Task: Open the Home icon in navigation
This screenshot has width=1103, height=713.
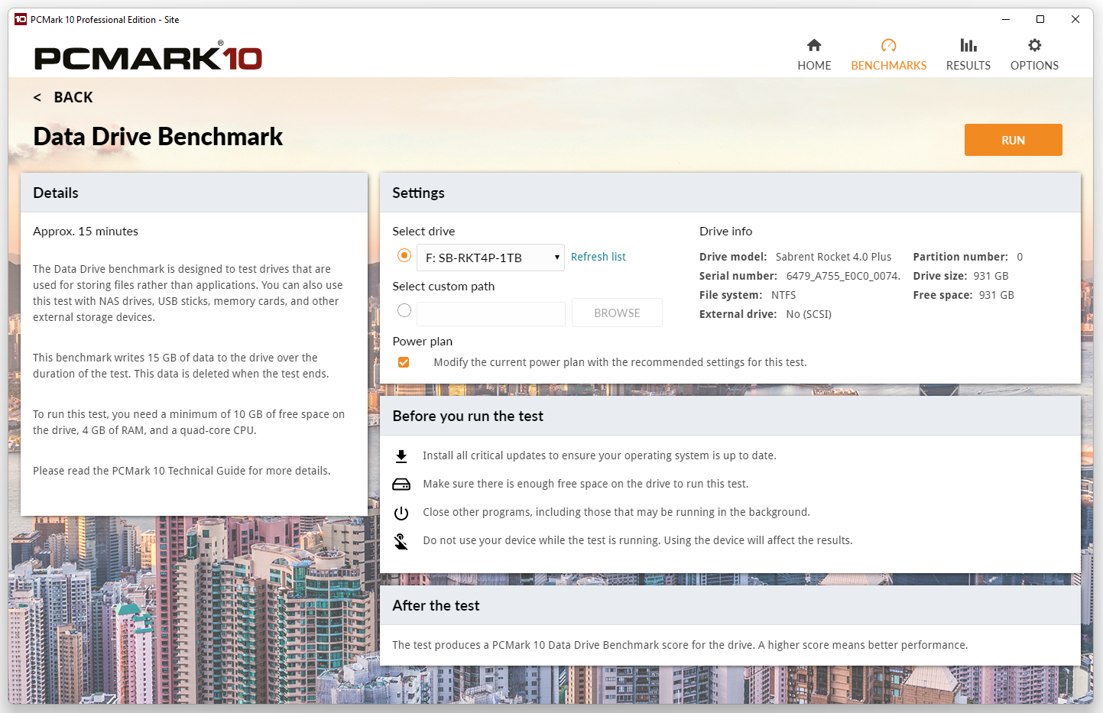Action: [x=814, y=45]
